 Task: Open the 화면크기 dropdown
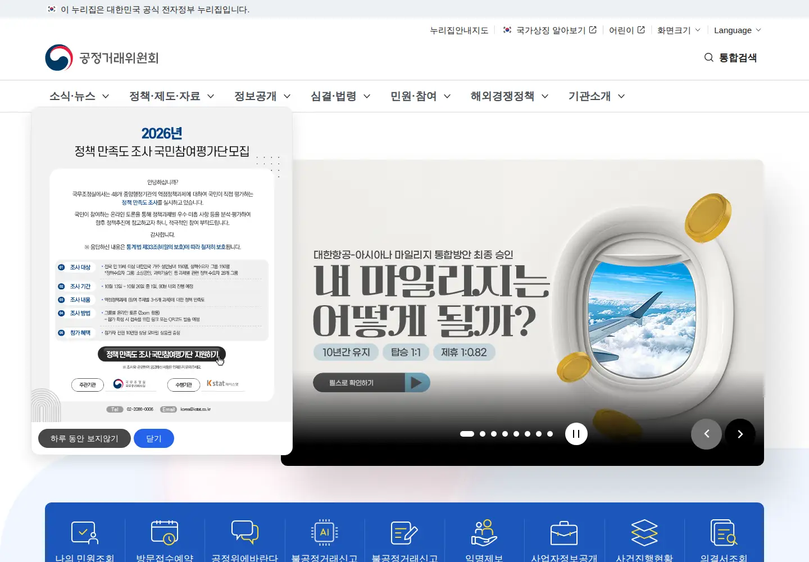[679, 30]
